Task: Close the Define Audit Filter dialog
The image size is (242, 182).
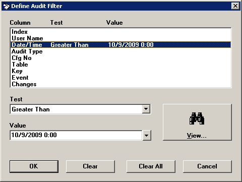Action: [x=235, y=6]
